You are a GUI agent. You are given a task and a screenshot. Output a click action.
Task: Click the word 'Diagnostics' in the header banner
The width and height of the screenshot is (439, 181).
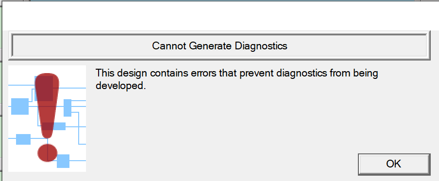click(261, 46)
